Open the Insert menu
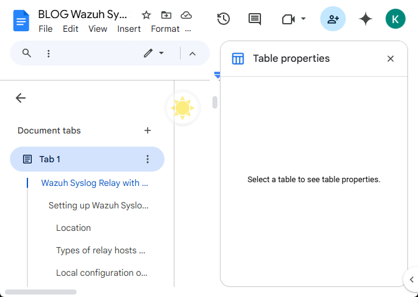 (x=129, y=29)
